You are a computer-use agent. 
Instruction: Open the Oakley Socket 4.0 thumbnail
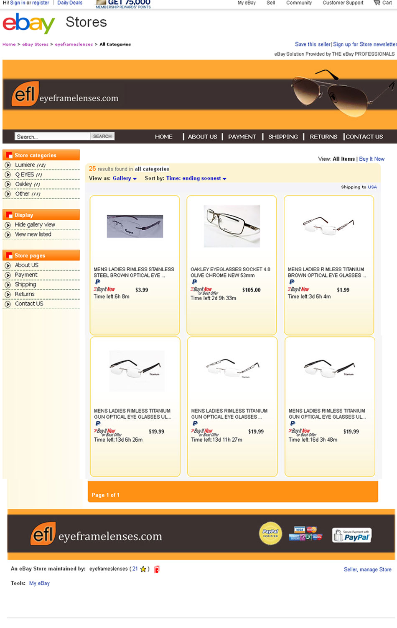click(232, 226)
